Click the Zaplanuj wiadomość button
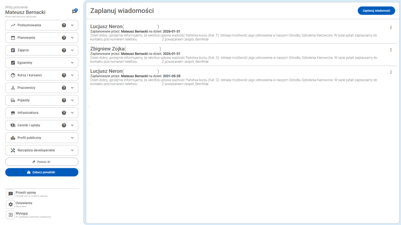 (x=376, y=11)
